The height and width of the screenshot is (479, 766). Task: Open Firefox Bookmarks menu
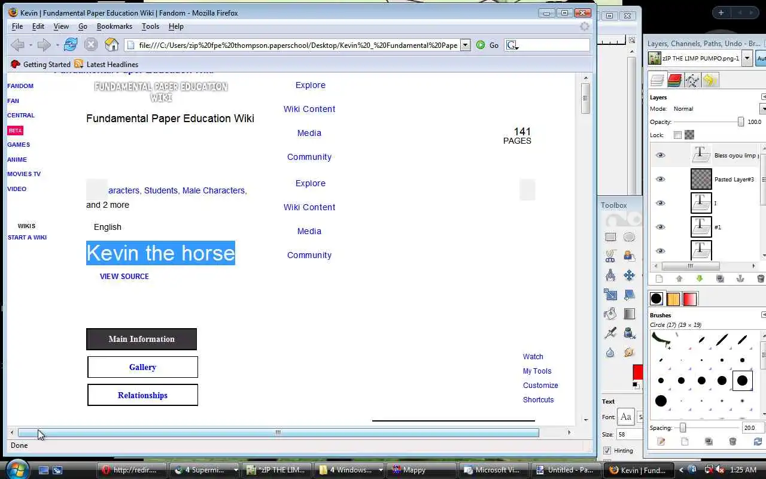tap(114, 26)
